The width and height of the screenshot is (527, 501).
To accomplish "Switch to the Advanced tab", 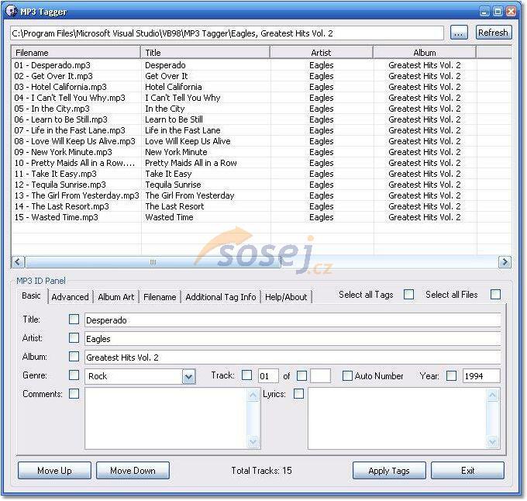I will [70, 297].
